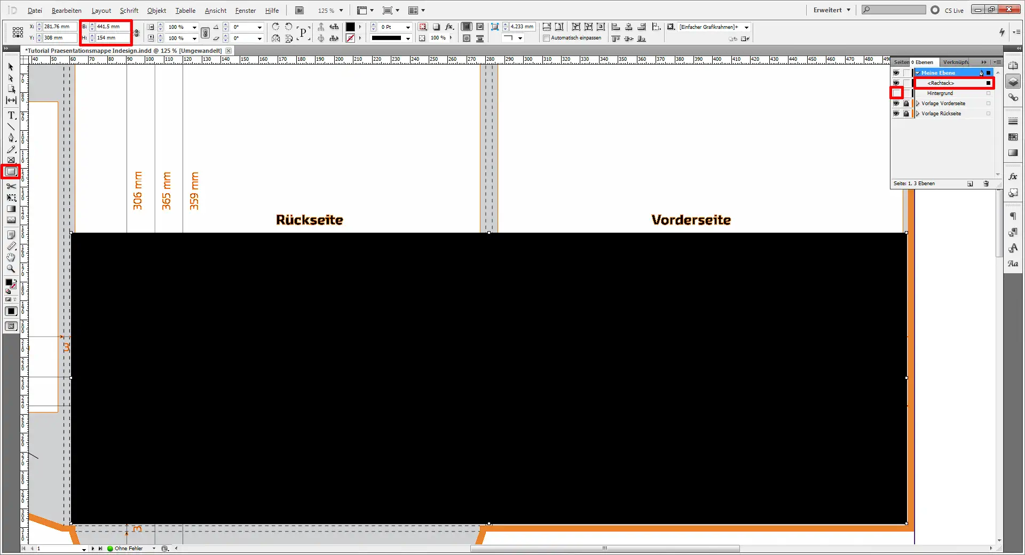Delete selected layer with the trash button
The image size is (1025, 555).
(x=986, y=184)
